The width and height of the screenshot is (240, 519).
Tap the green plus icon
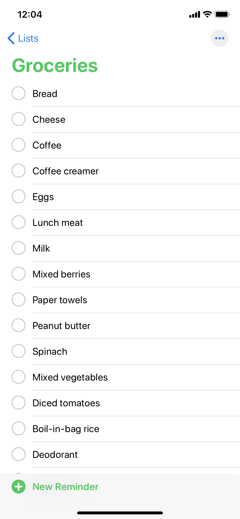tap(19, 487)
